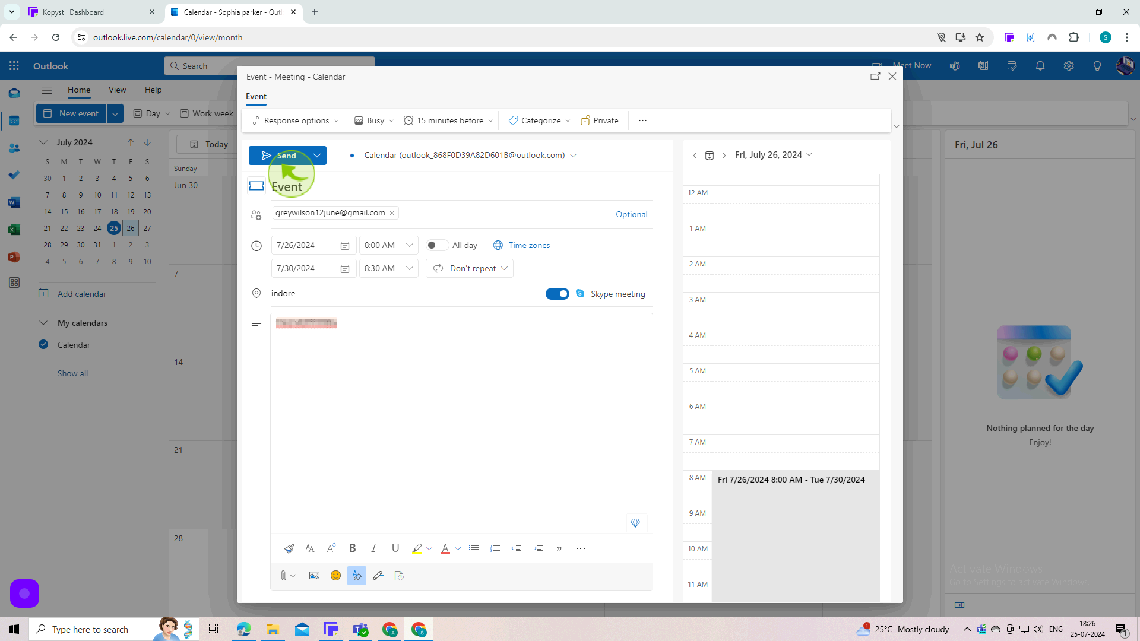Viewport: 1140px width, 641px height.
Task: Toggle the formatting options icon
Action: click(x=357, y=576)
